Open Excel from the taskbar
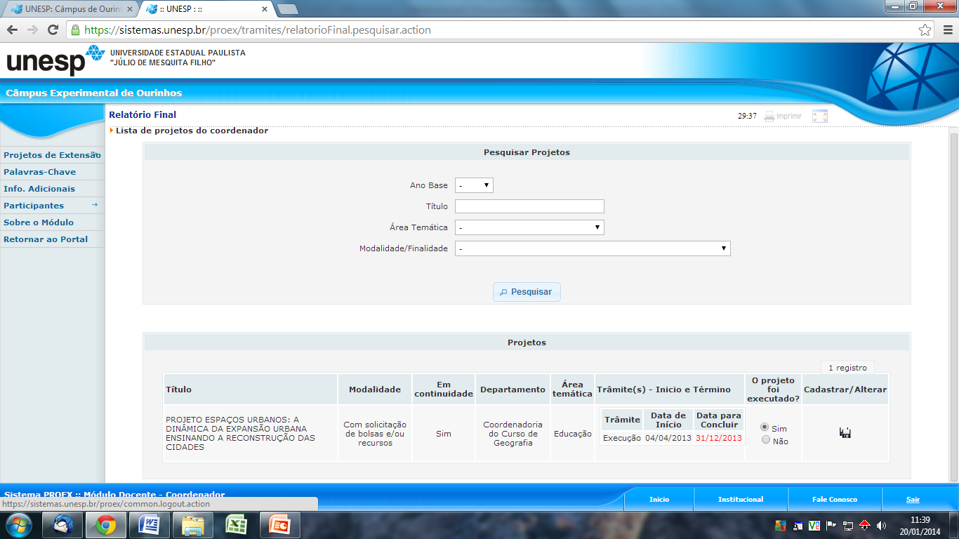959x539 pixels. 237,525
